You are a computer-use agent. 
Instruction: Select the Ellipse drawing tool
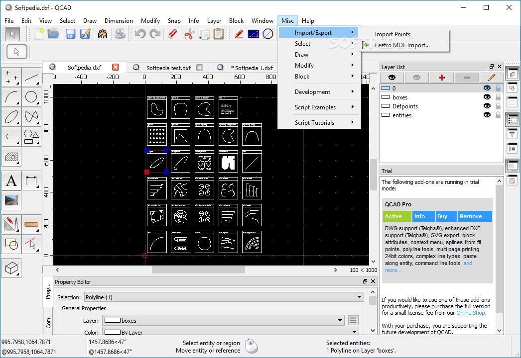point(11,117)
